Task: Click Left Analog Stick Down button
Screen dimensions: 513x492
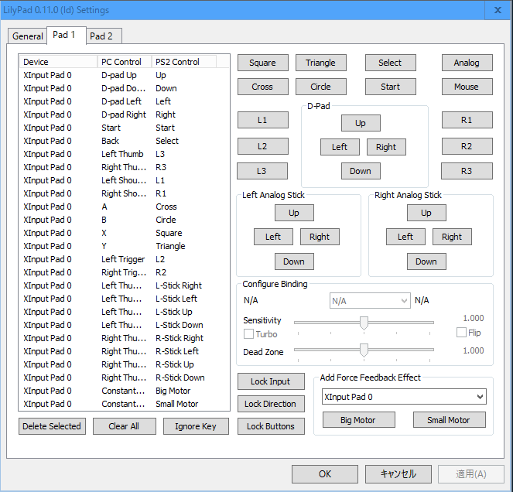Action: (294, 261)
